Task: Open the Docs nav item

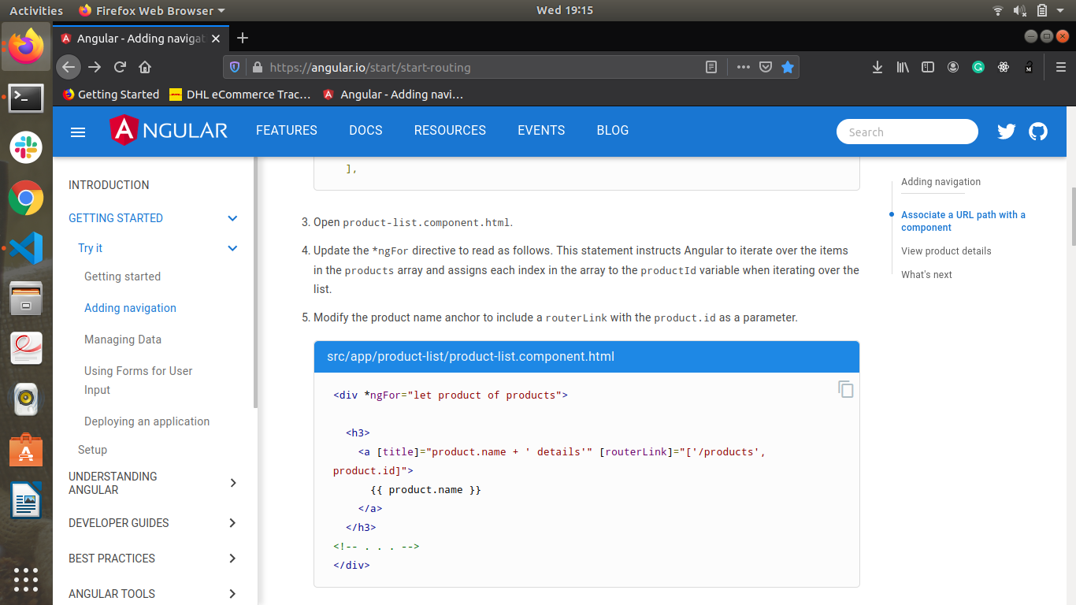Action: point(365,131)
